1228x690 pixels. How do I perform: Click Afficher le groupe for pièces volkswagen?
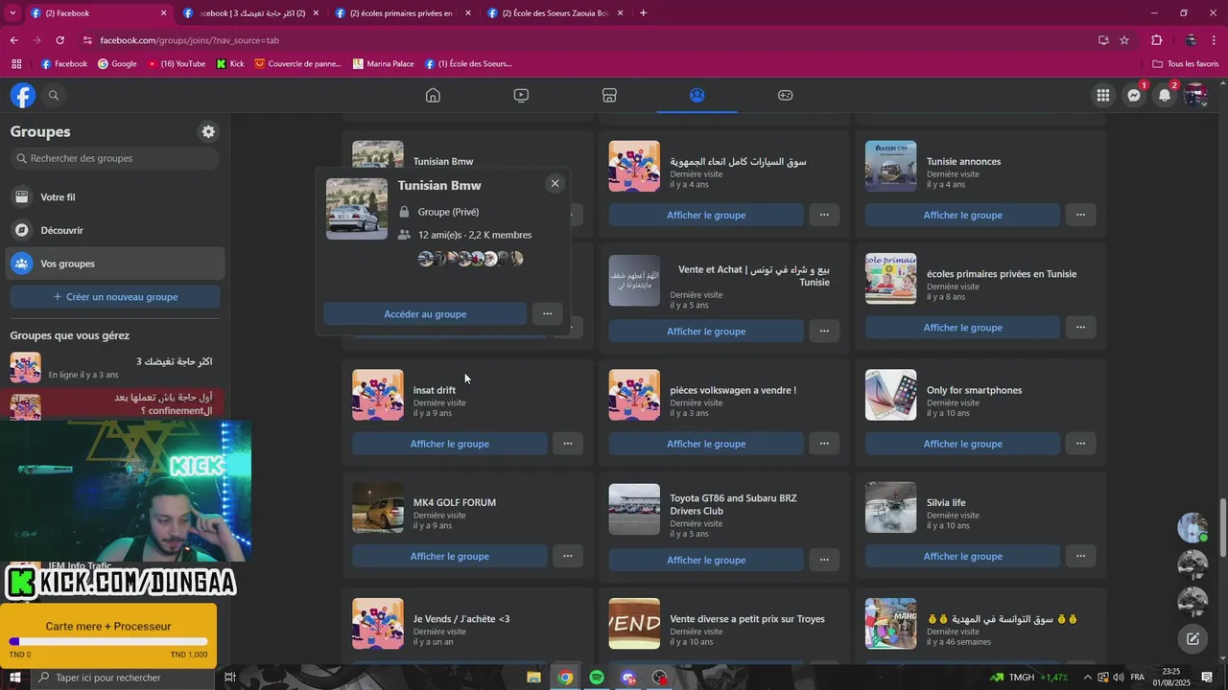[706, 444]
